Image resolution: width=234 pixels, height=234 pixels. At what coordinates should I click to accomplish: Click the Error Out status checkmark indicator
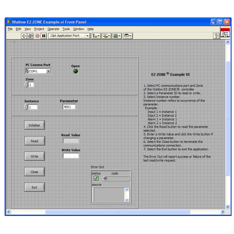click(96, 178)
